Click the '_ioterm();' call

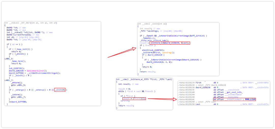point(17,94)
